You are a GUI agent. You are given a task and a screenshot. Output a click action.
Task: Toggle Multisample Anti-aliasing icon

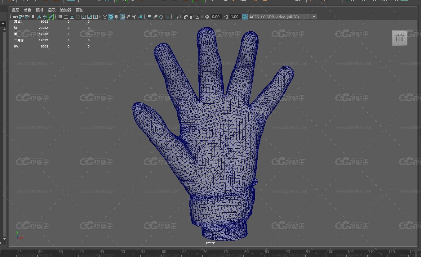[x=161, y=17]
